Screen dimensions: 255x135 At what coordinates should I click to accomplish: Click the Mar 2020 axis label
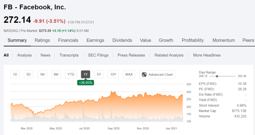pos(26,128)
